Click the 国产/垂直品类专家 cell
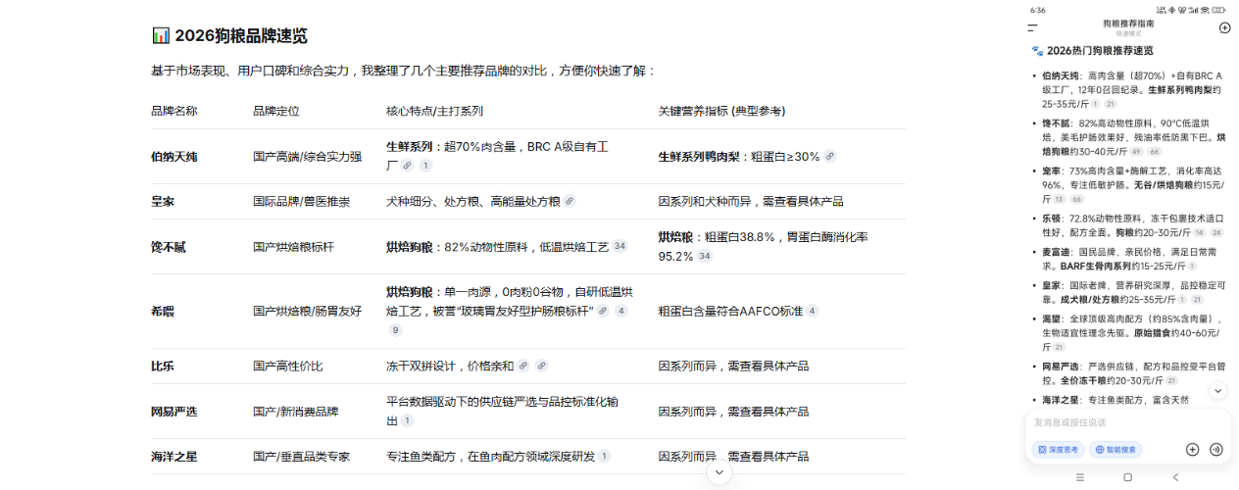1239x490 pixels. [x=302, y=456]
